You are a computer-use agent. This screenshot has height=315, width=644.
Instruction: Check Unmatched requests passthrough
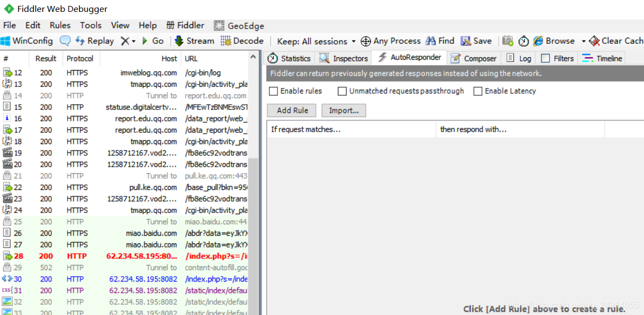click(x=342, y=91)
